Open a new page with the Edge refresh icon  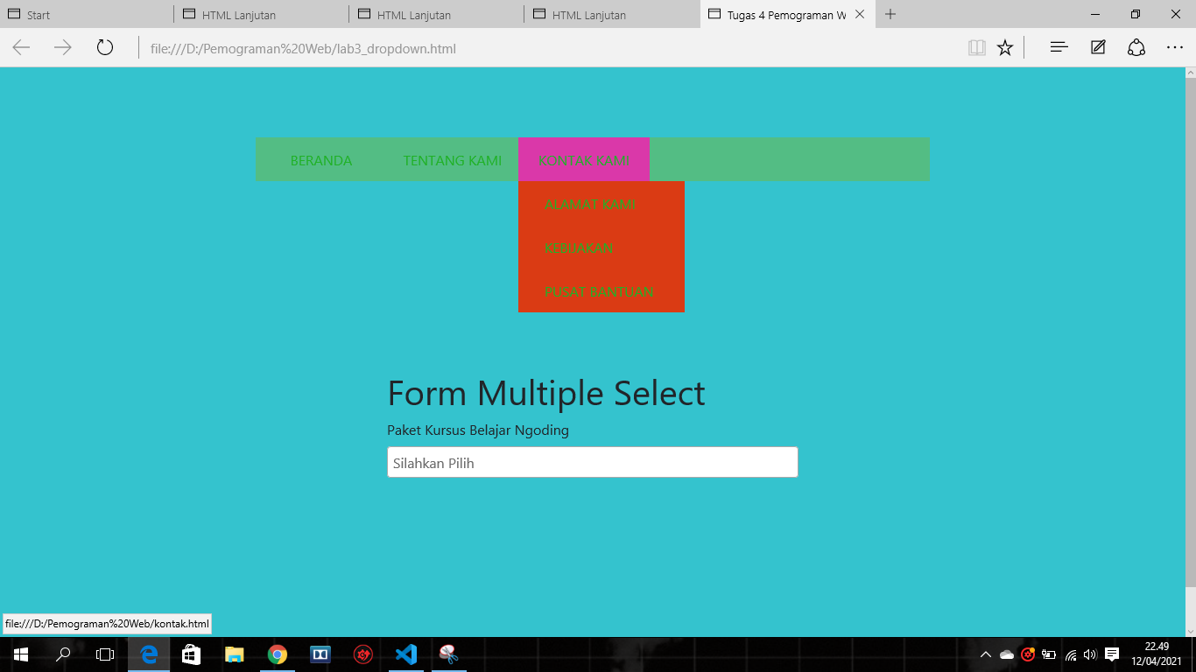tap(104, 48)
